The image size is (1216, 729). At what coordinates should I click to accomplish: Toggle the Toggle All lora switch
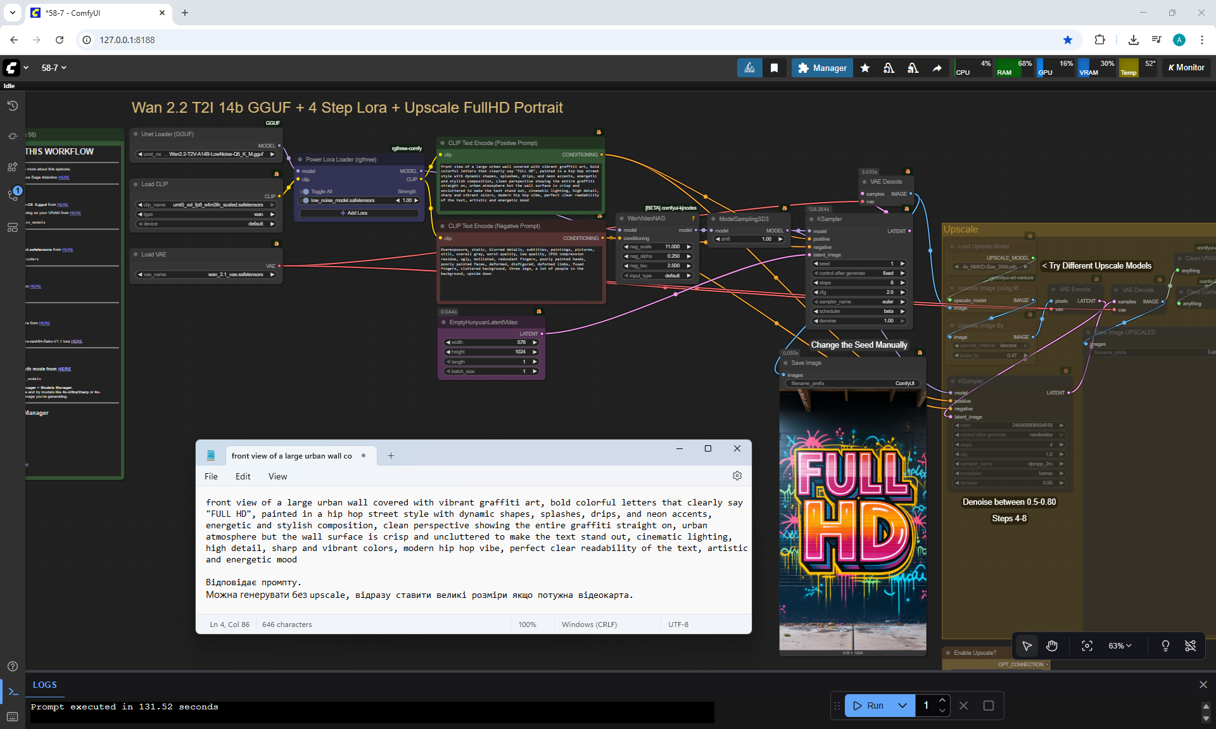(306, 191)
